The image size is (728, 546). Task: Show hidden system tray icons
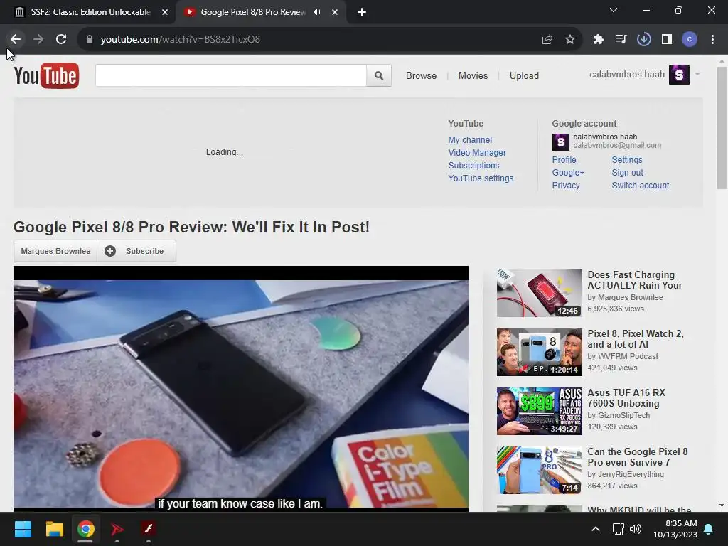596,529
